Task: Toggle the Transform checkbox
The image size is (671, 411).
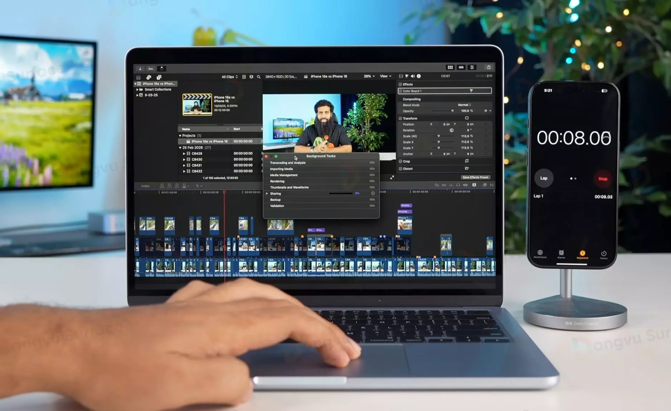Action: tap(400, 118)
